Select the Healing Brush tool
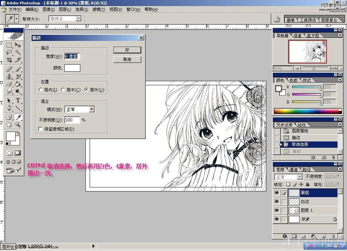 9,69
